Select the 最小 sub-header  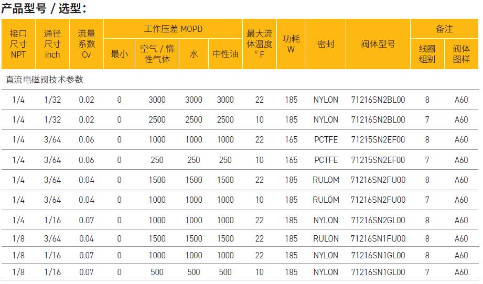pyautogui.click(x=120, y=54)
